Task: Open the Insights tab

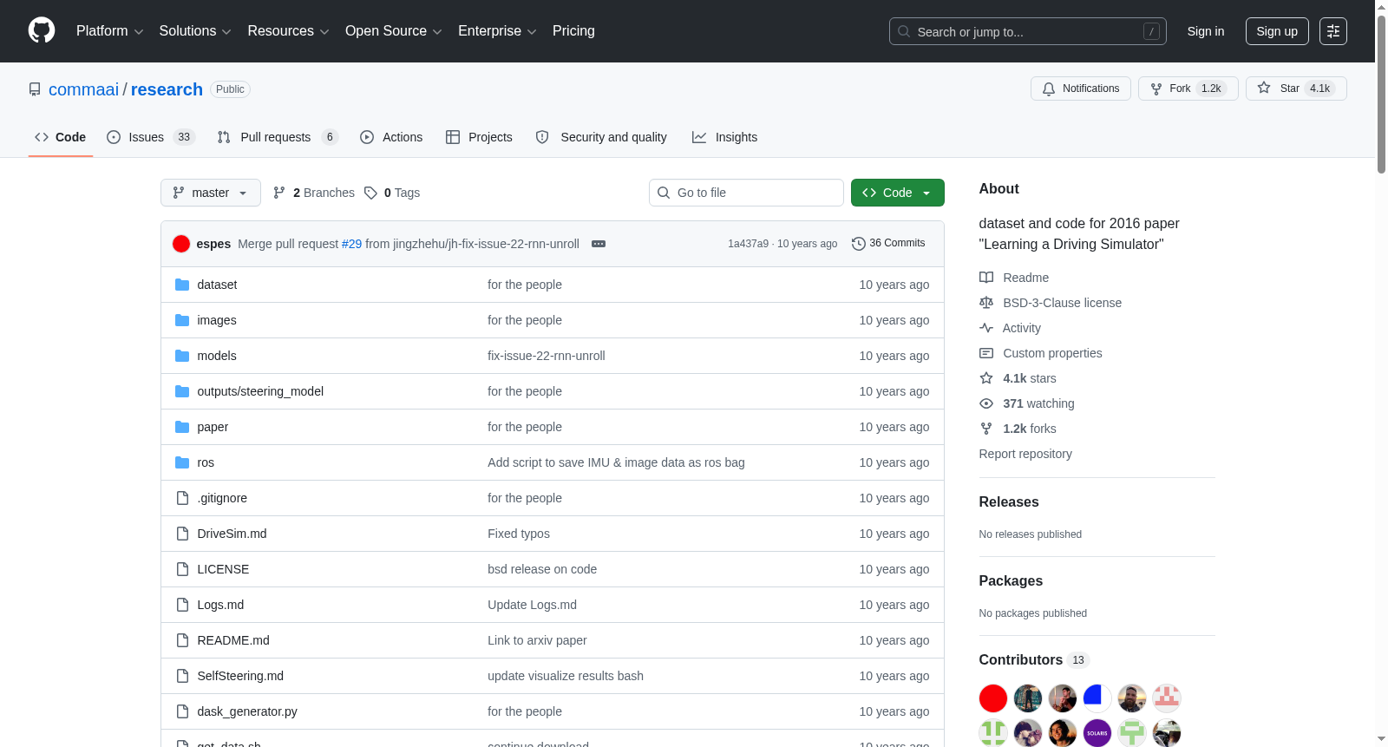Action: click(724, 137)
